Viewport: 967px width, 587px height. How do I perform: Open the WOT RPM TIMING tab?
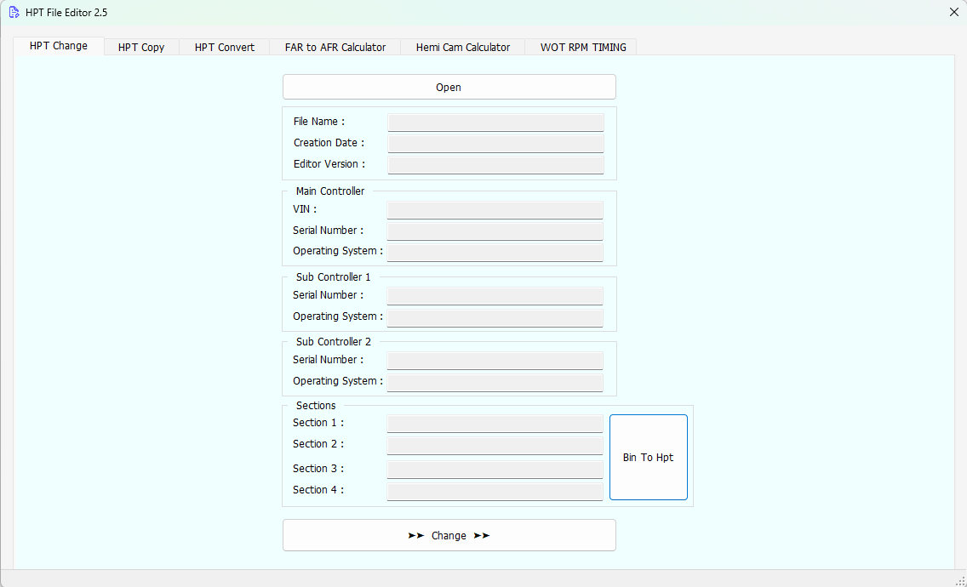(x=583, y=48)
